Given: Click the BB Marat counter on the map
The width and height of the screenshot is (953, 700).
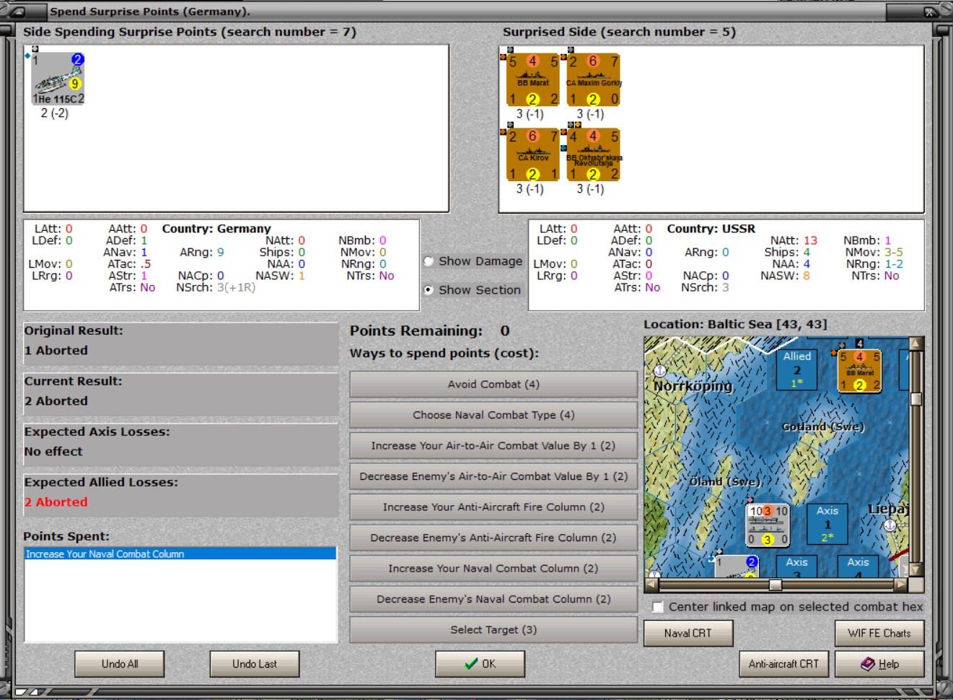Looking at the screenshot, I should point(859,370).
